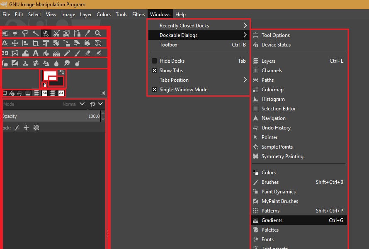Select the Bucket Fill tool
This screenshot has height=249, width=369.
46,53
